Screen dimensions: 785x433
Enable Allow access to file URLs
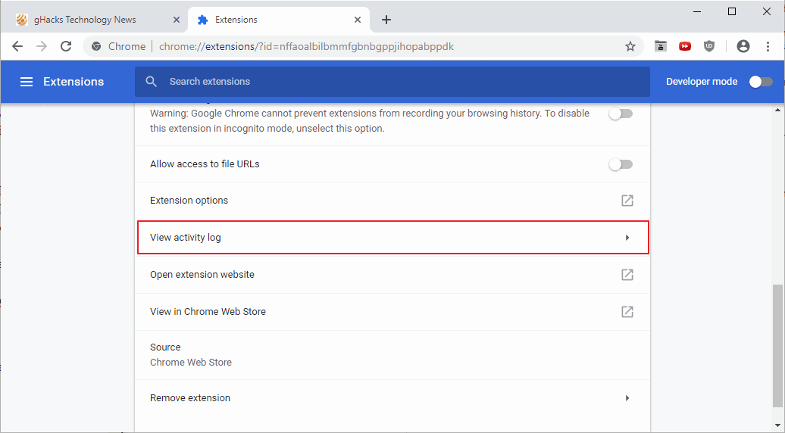[621, 164]
